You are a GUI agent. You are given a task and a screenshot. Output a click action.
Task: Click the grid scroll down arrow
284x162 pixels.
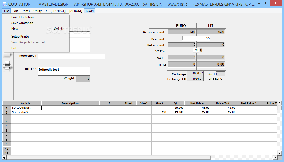click(x=280, y=153)
